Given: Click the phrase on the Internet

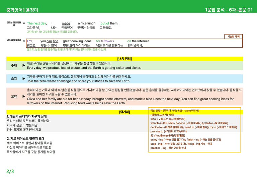Looking at the screenshot, I should pyautogui.click(x=138, y=41).
